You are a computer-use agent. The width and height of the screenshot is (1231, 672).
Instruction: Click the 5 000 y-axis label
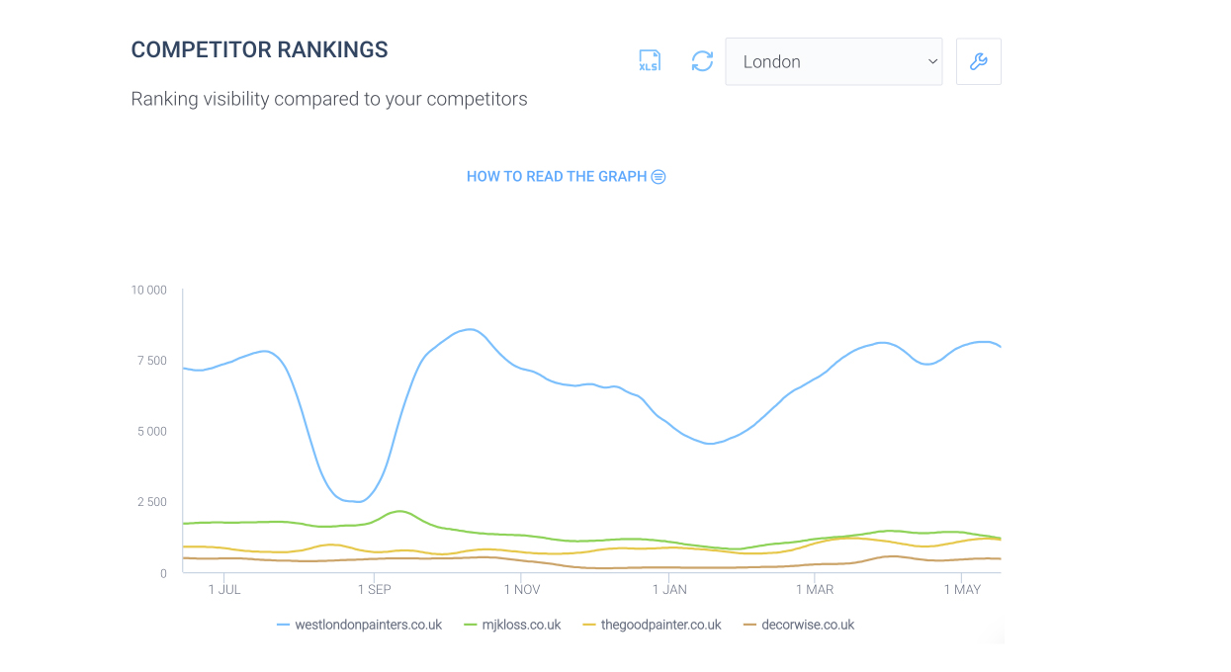(151, 432)
